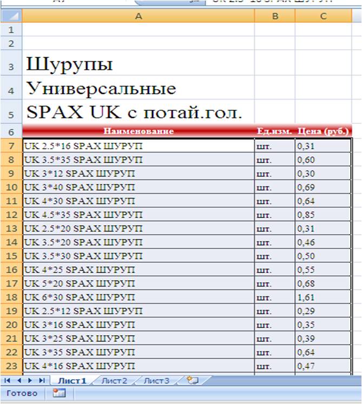Click the Цена (руб.) header cell

coord(323,131)
